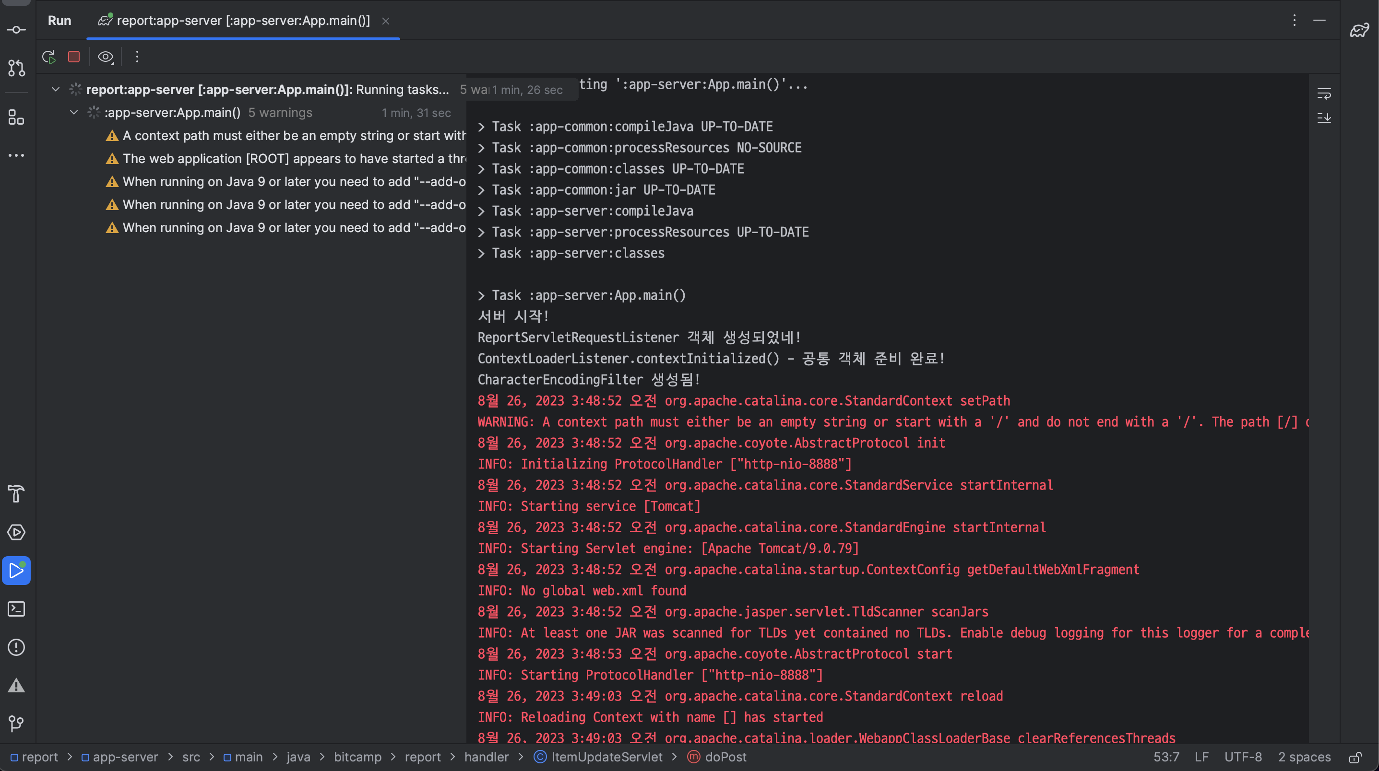Screen dimensions: 1379x771
Task: Collapse the report:app-server root tree node
Action: pyautogui.click(x=55, y=89)
